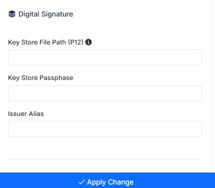The height and width of the screenshot is (188, 215).
Task: Click the Key Store Passphase label
Action: click(40, 78)
